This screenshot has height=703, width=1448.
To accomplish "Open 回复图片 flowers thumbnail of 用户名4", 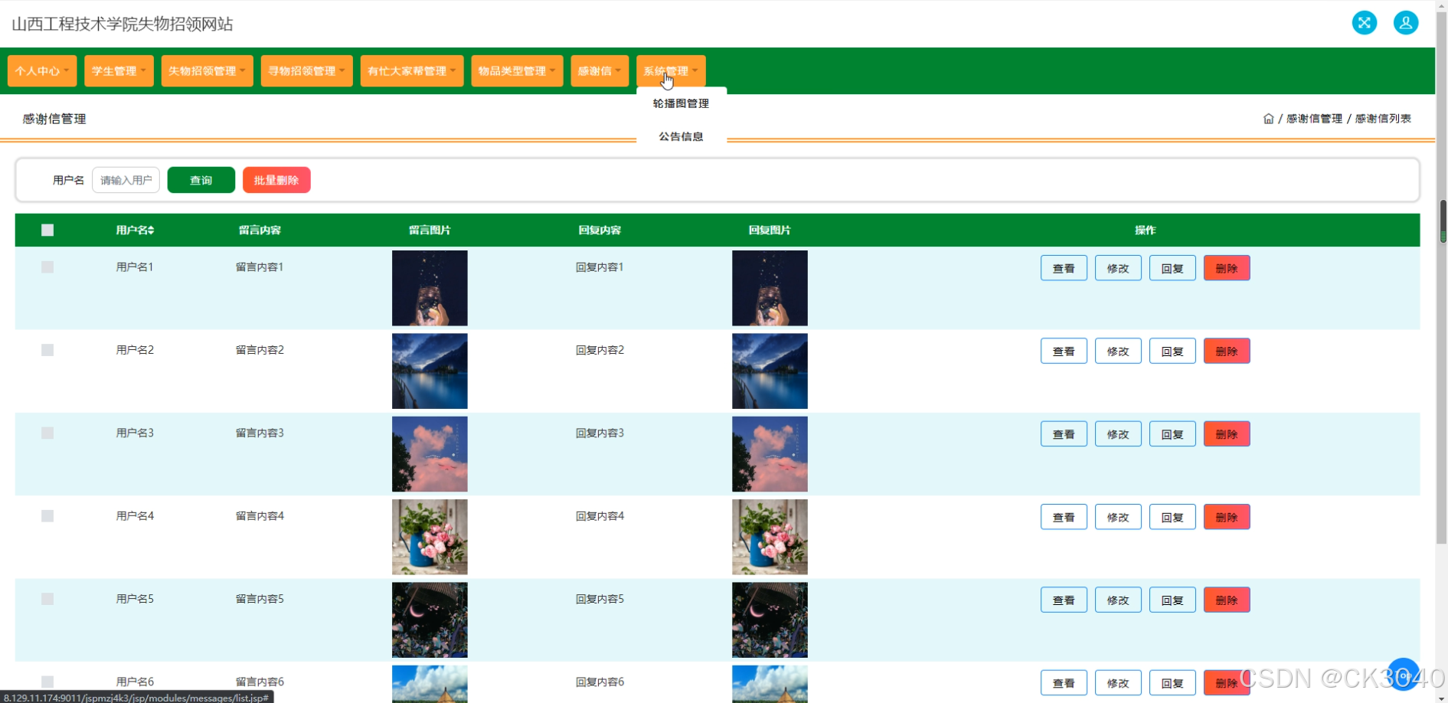I will (770, 537).
